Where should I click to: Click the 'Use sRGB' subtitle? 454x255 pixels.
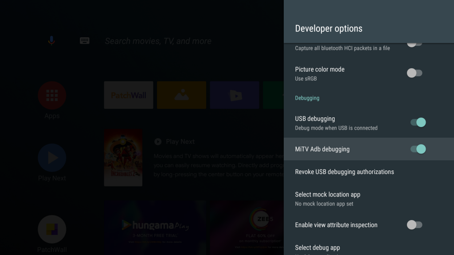click(x=306, y=79)
